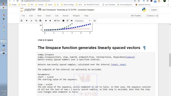Image resolution: width=171 pixels, height=96 pixels.
Task: Open the Google bookmark folder
Action: [13, 5]
